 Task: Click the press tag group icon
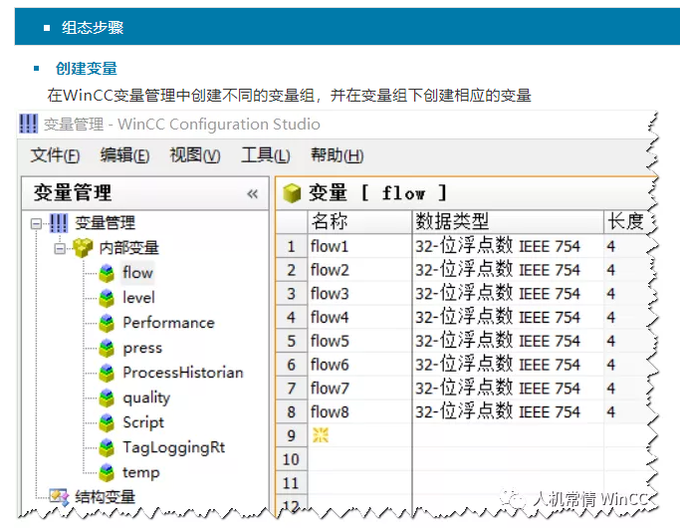point(107,348)
